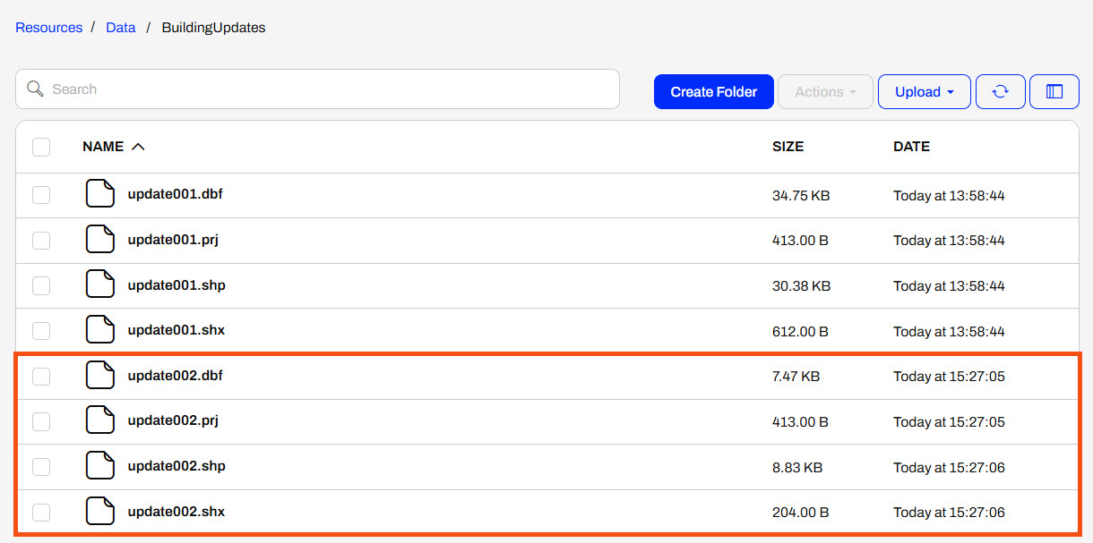Click the refresh icon button
1093x543 pixels.
point(1000,91)
